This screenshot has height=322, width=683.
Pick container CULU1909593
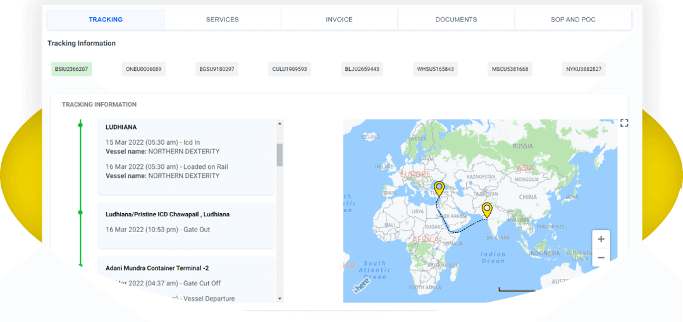pos(290,69)
